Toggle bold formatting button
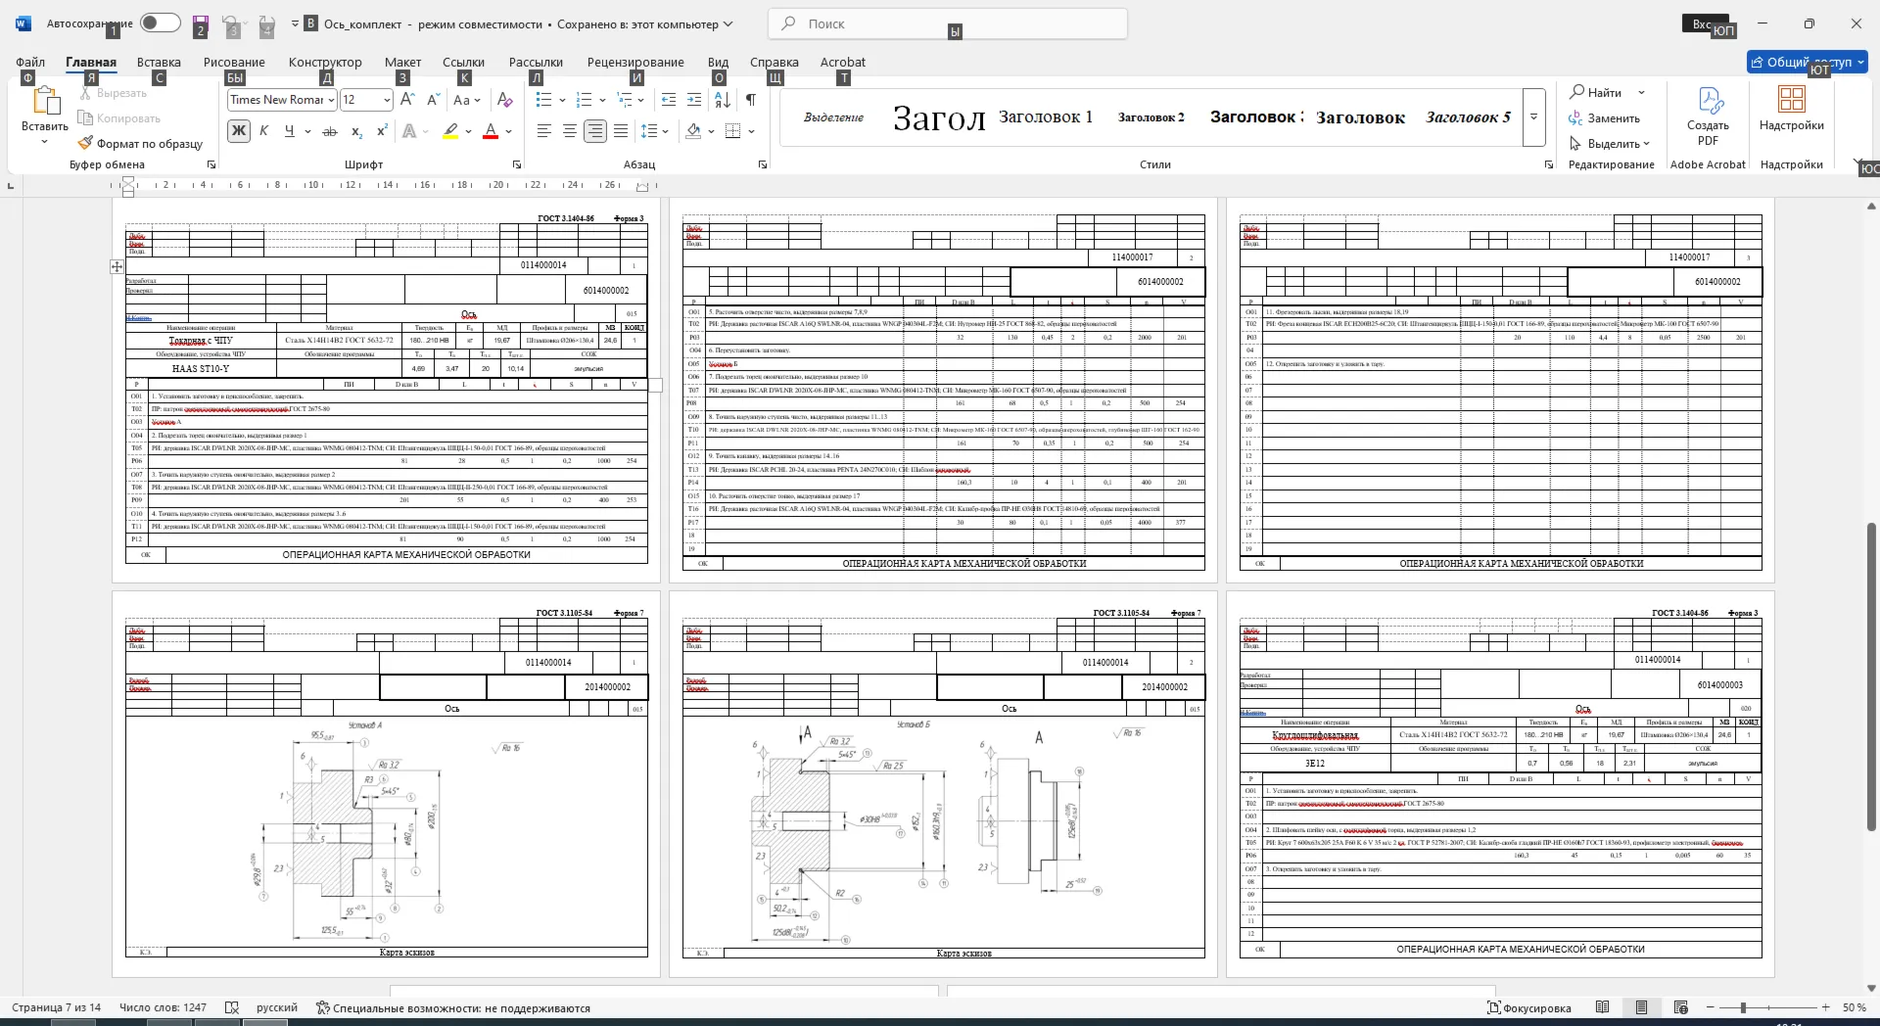The height and width of the screenshot is (1026, 1880). click(238, 131)
